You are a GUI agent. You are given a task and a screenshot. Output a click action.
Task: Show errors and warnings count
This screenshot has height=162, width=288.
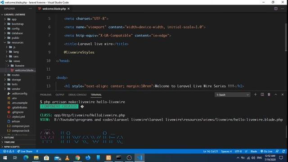9,151
